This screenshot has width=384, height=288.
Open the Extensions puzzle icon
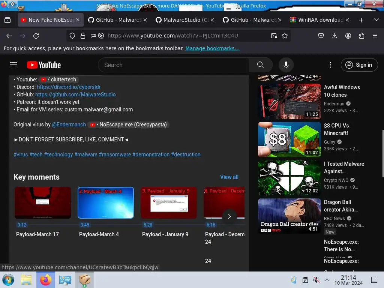click(x=361, y=36)
